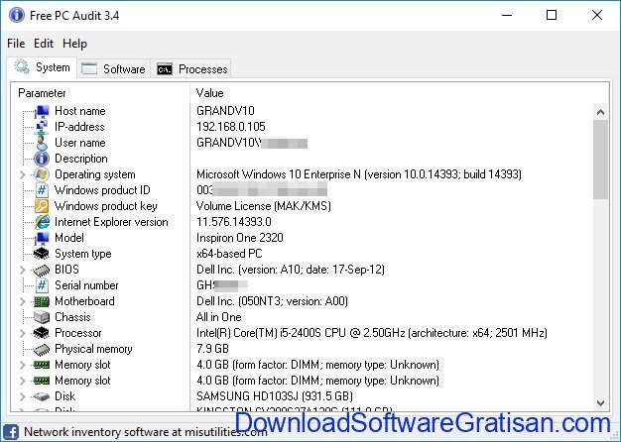Click the Parameter column header
Screen dimensions: 621x442
click(x=100, y=93)
